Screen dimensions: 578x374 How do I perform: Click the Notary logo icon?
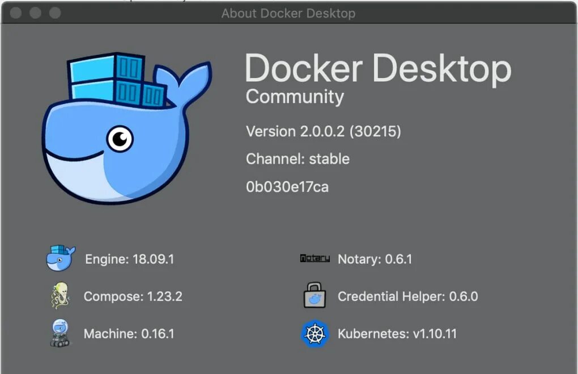[x=315, y=259]
